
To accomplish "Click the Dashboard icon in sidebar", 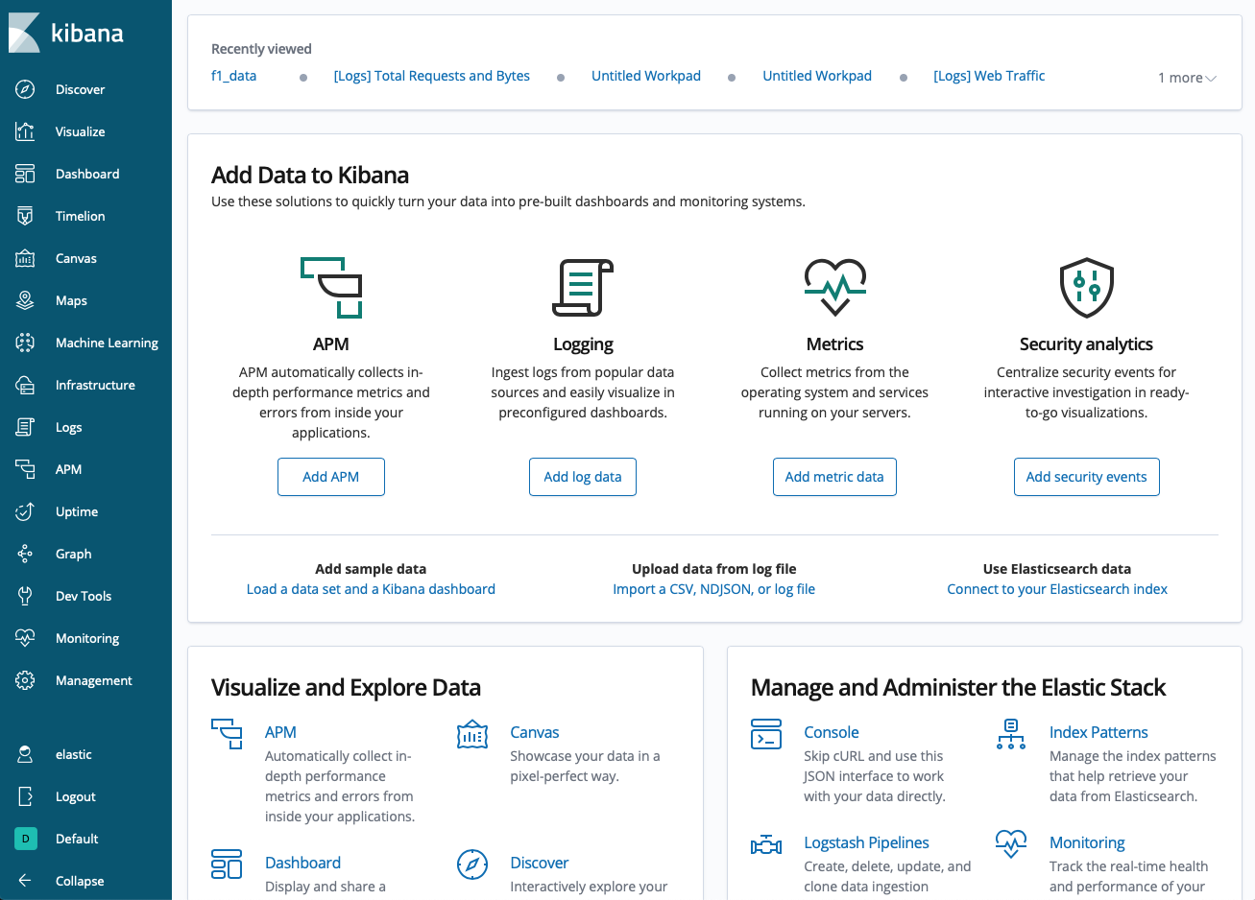I will click(x=25, y=174).
